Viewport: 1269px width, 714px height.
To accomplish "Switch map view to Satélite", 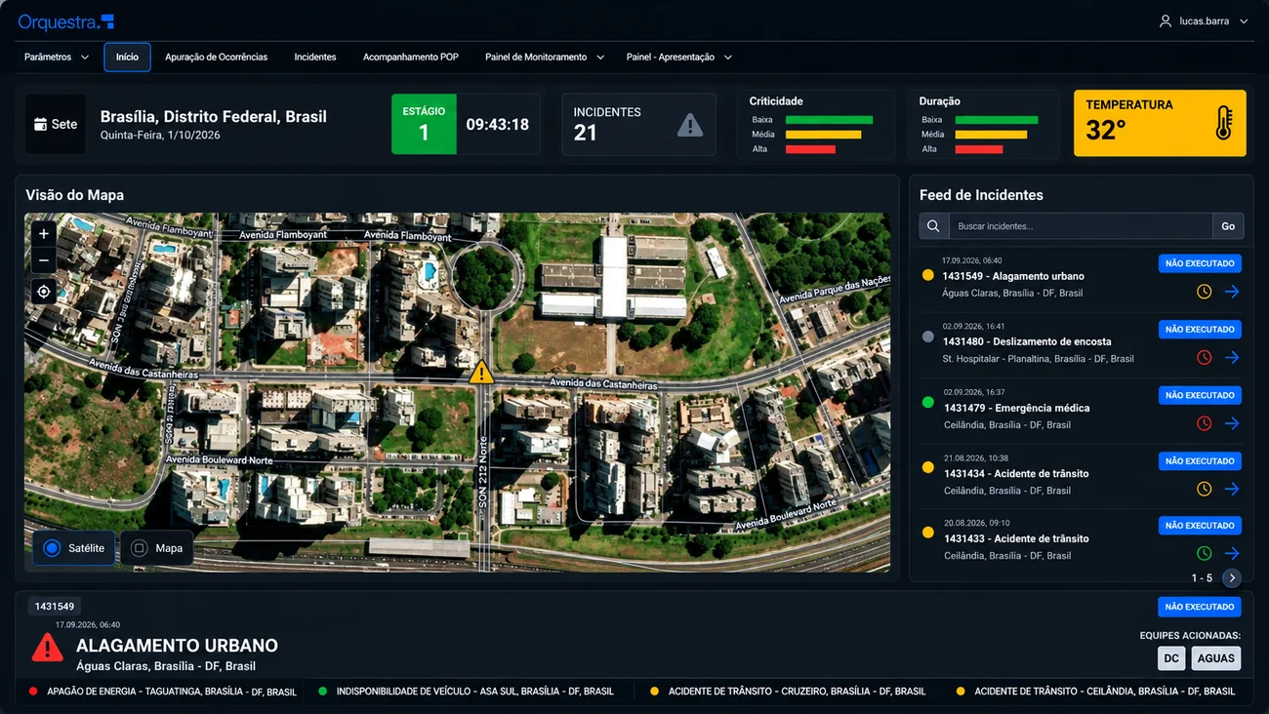I will pos(74,548).
